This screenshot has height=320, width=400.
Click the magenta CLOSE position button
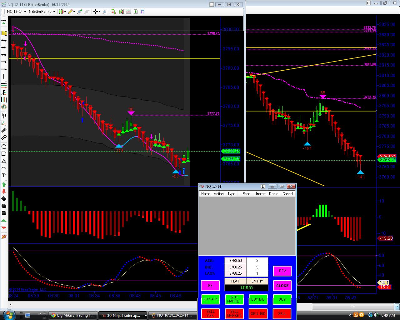282,286
